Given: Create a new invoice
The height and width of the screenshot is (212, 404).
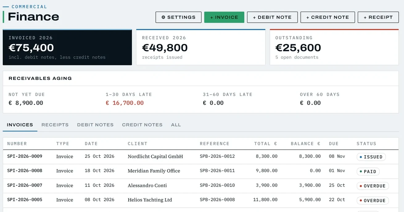Looking at the screenshot, I should point(224,17).
